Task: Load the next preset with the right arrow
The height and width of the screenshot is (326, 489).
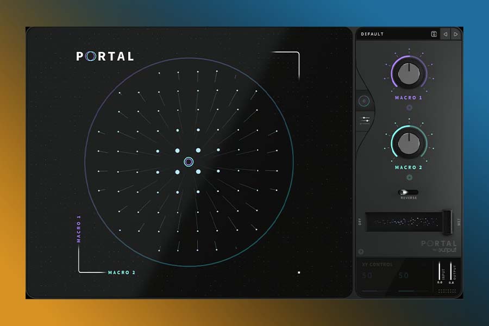Action: click(456, 34)
